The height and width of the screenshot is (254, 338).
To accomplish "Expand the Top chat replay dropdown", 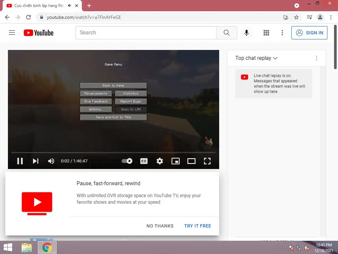I will (256, 58).
